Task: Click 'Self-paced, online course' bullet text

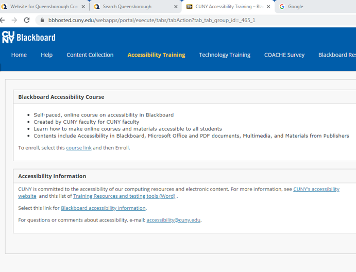Action: 104,115
